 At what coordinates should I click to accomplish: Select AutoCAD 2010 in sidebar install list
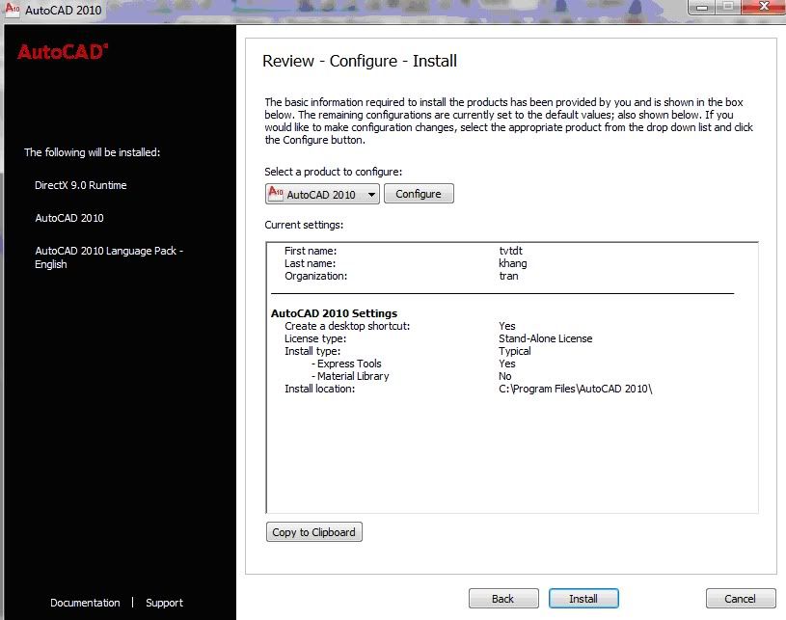click(x=69, y=218)
